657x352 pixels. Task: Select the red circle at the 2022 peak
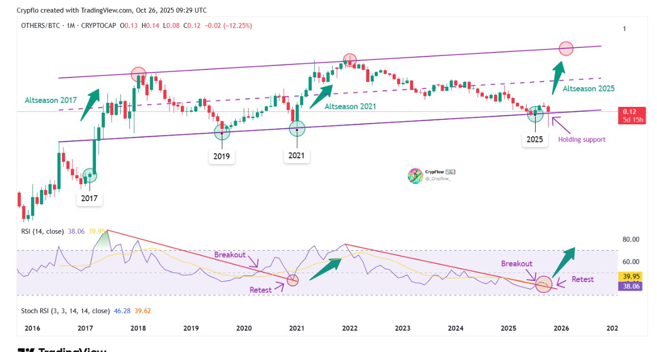350,60
